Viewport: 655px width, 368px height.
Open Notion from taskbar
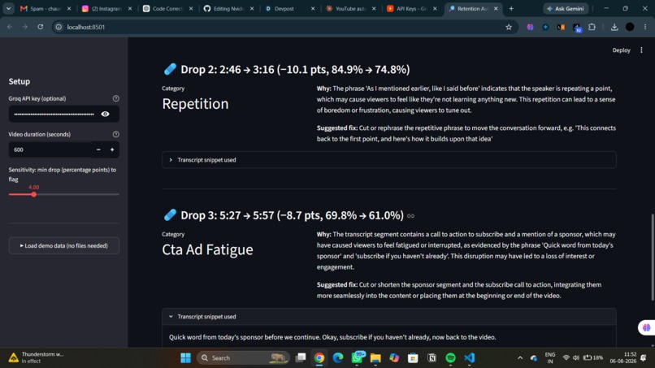coord(432,358)
